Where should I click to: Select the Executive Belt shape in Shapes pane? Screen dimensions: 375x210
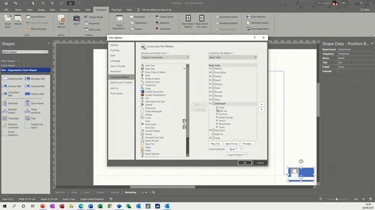pos(12,79)
